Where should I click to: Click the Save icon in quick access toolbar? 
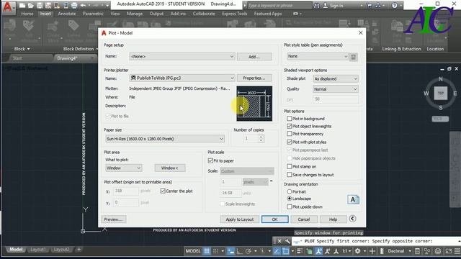40,5
